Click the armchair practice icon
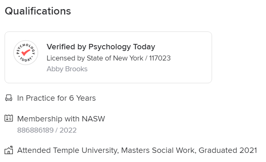This screenshot has width=266, height=162. [9, 98]
